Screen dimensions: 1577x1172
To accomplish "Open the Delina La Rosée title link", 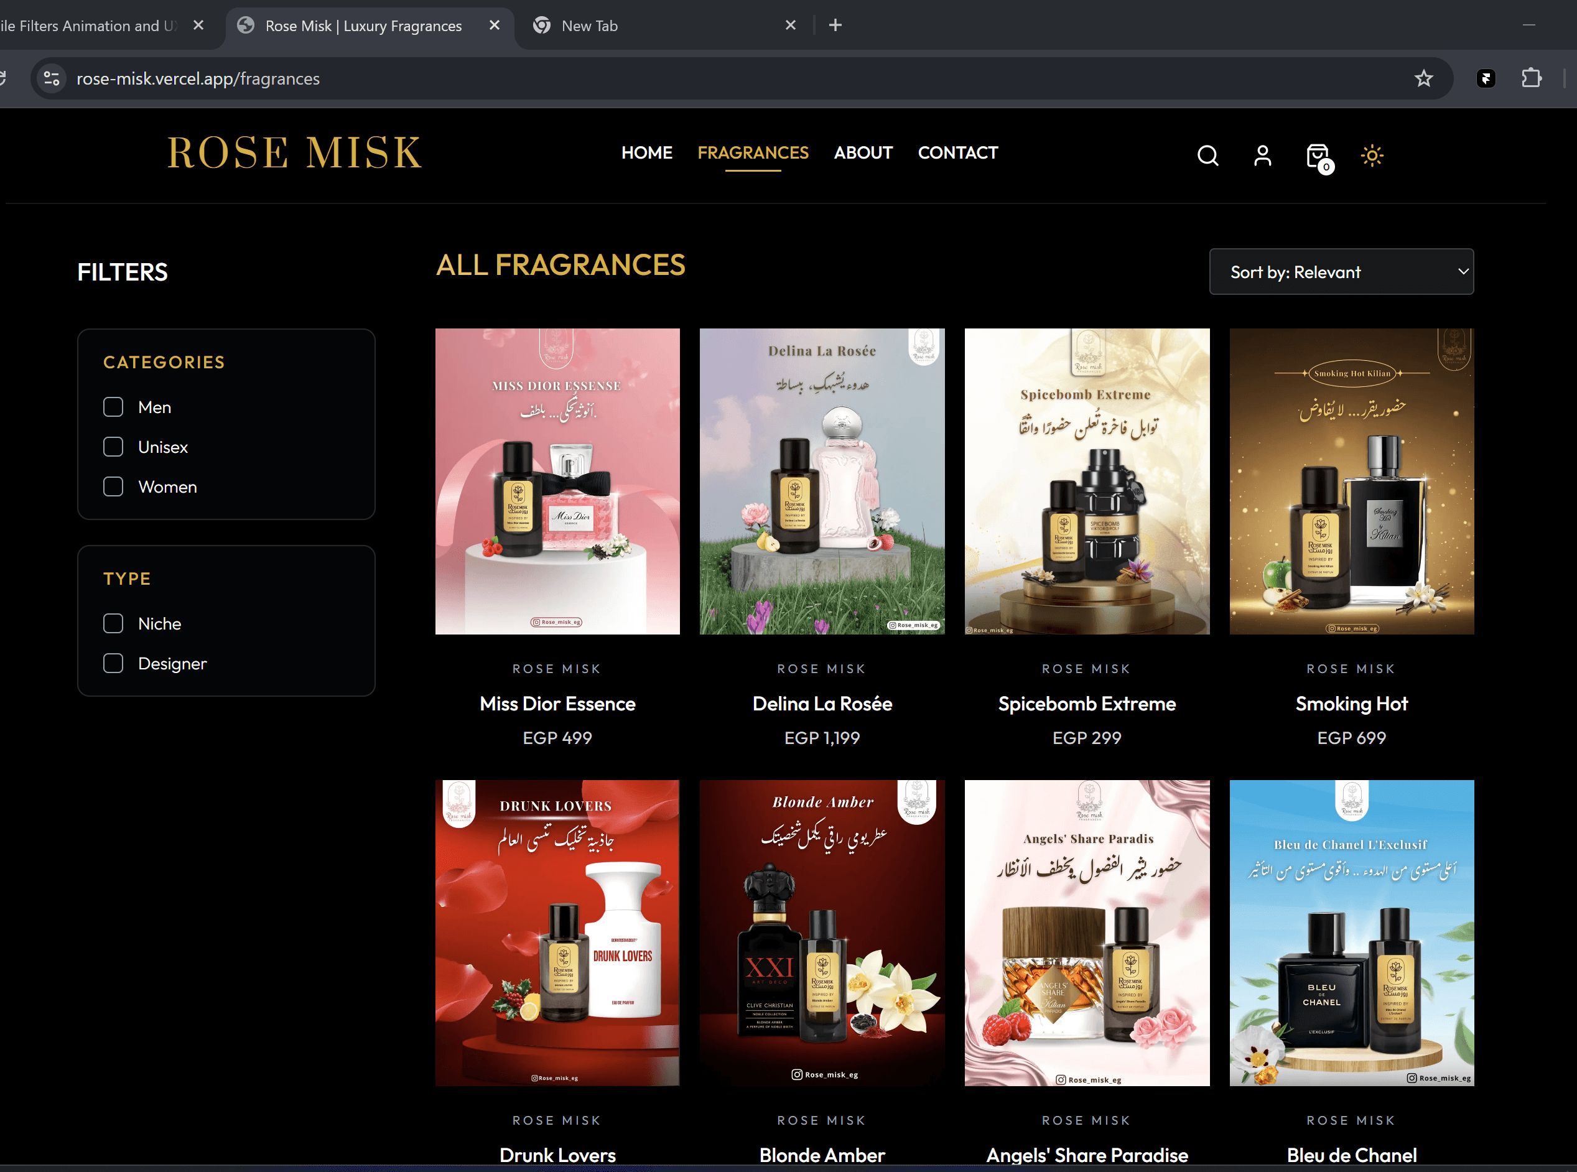I will pos(822,704).
